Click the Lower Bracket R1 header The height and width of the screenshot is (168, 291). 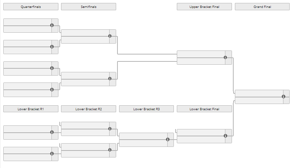point(31,109)
